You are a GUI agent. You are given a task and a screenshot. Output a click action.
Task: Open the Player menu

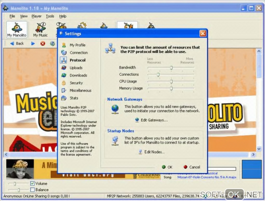tap(36, 16)
